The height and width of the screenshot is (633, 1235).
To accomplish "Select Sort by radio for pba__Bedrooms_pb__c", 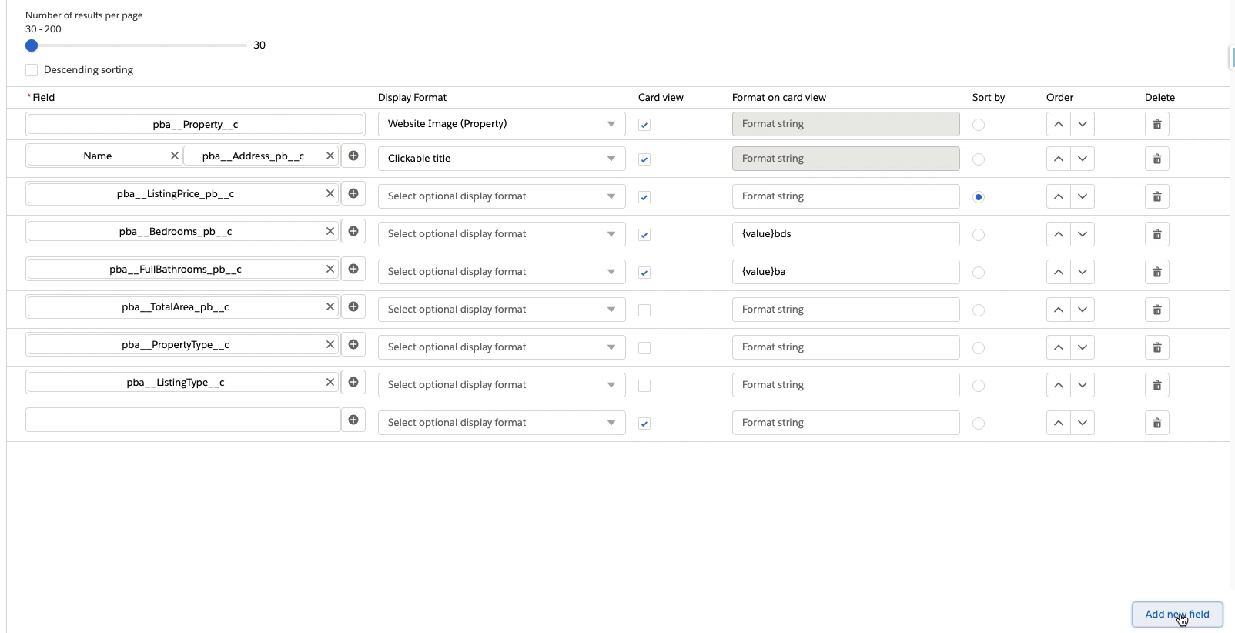I will tap(979, 235).
